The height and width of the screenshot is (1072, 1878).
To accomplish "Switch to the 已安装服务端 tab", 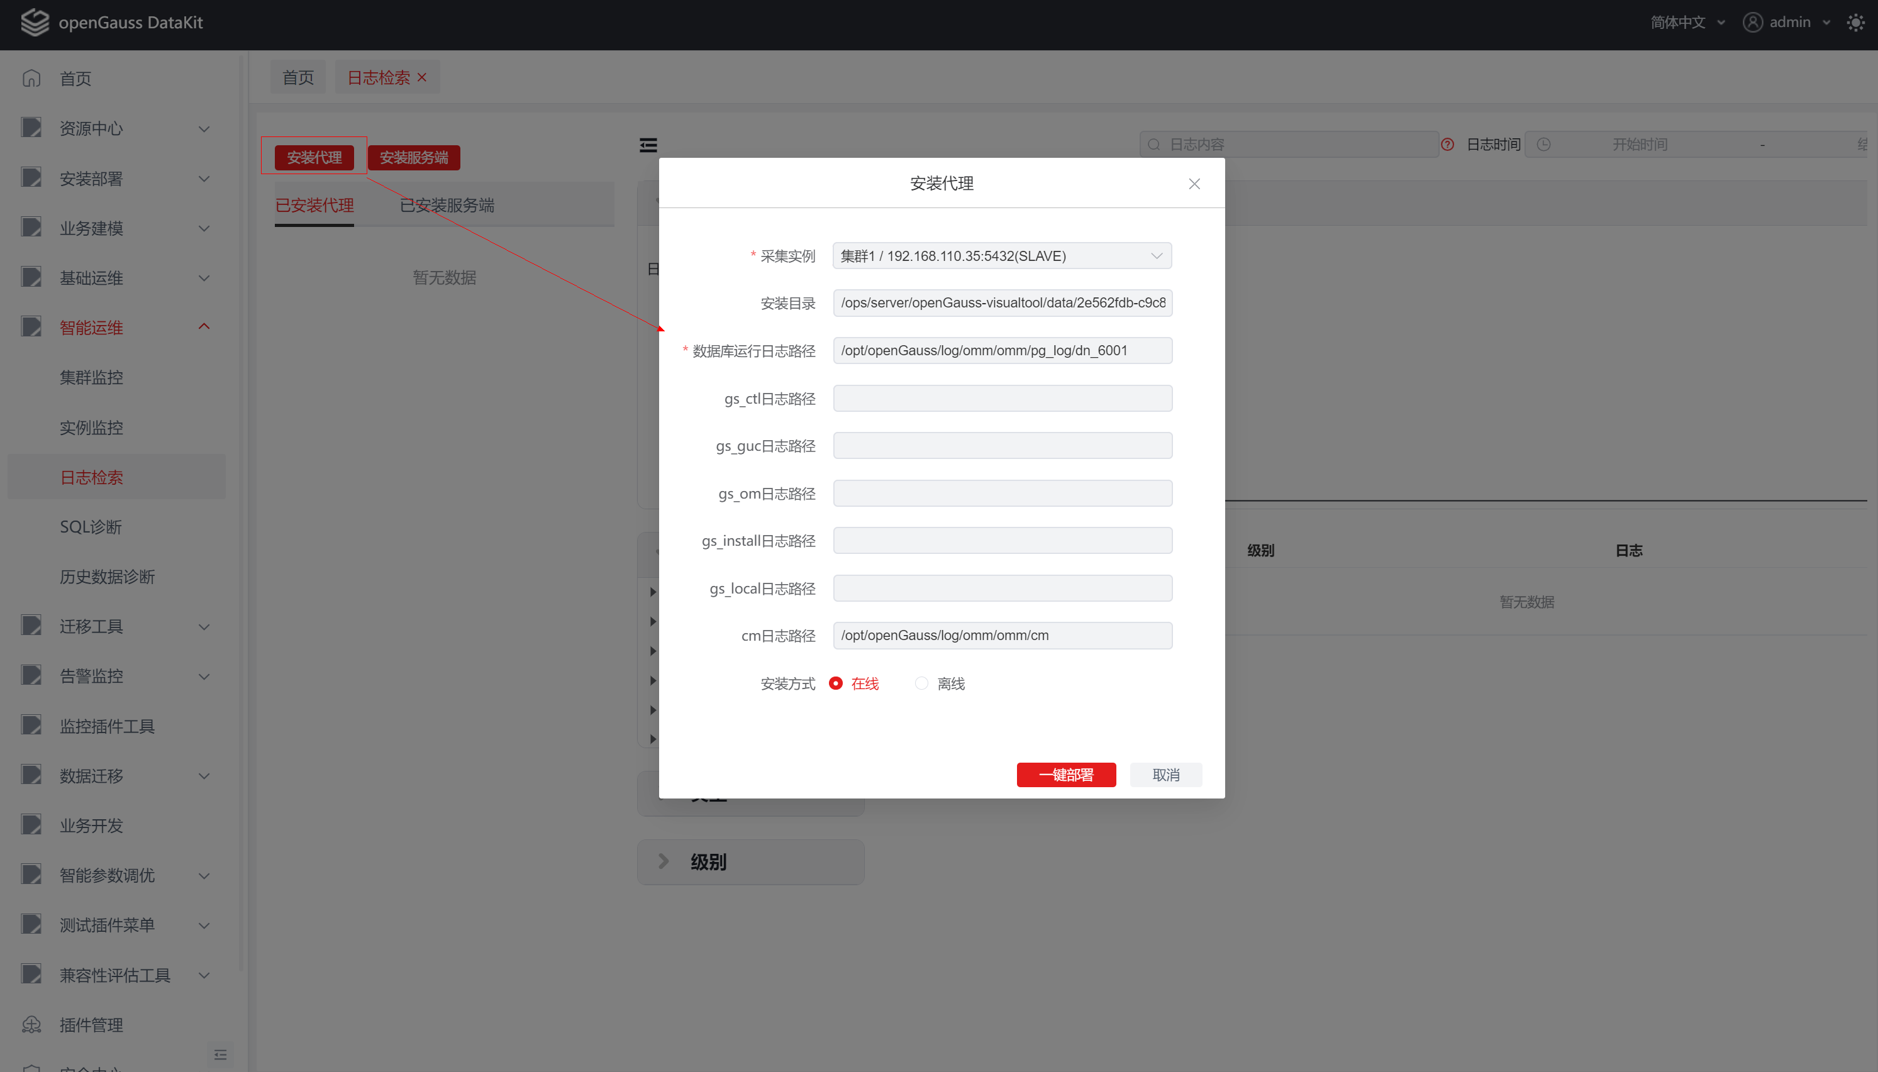I will [x=447, y=206].
